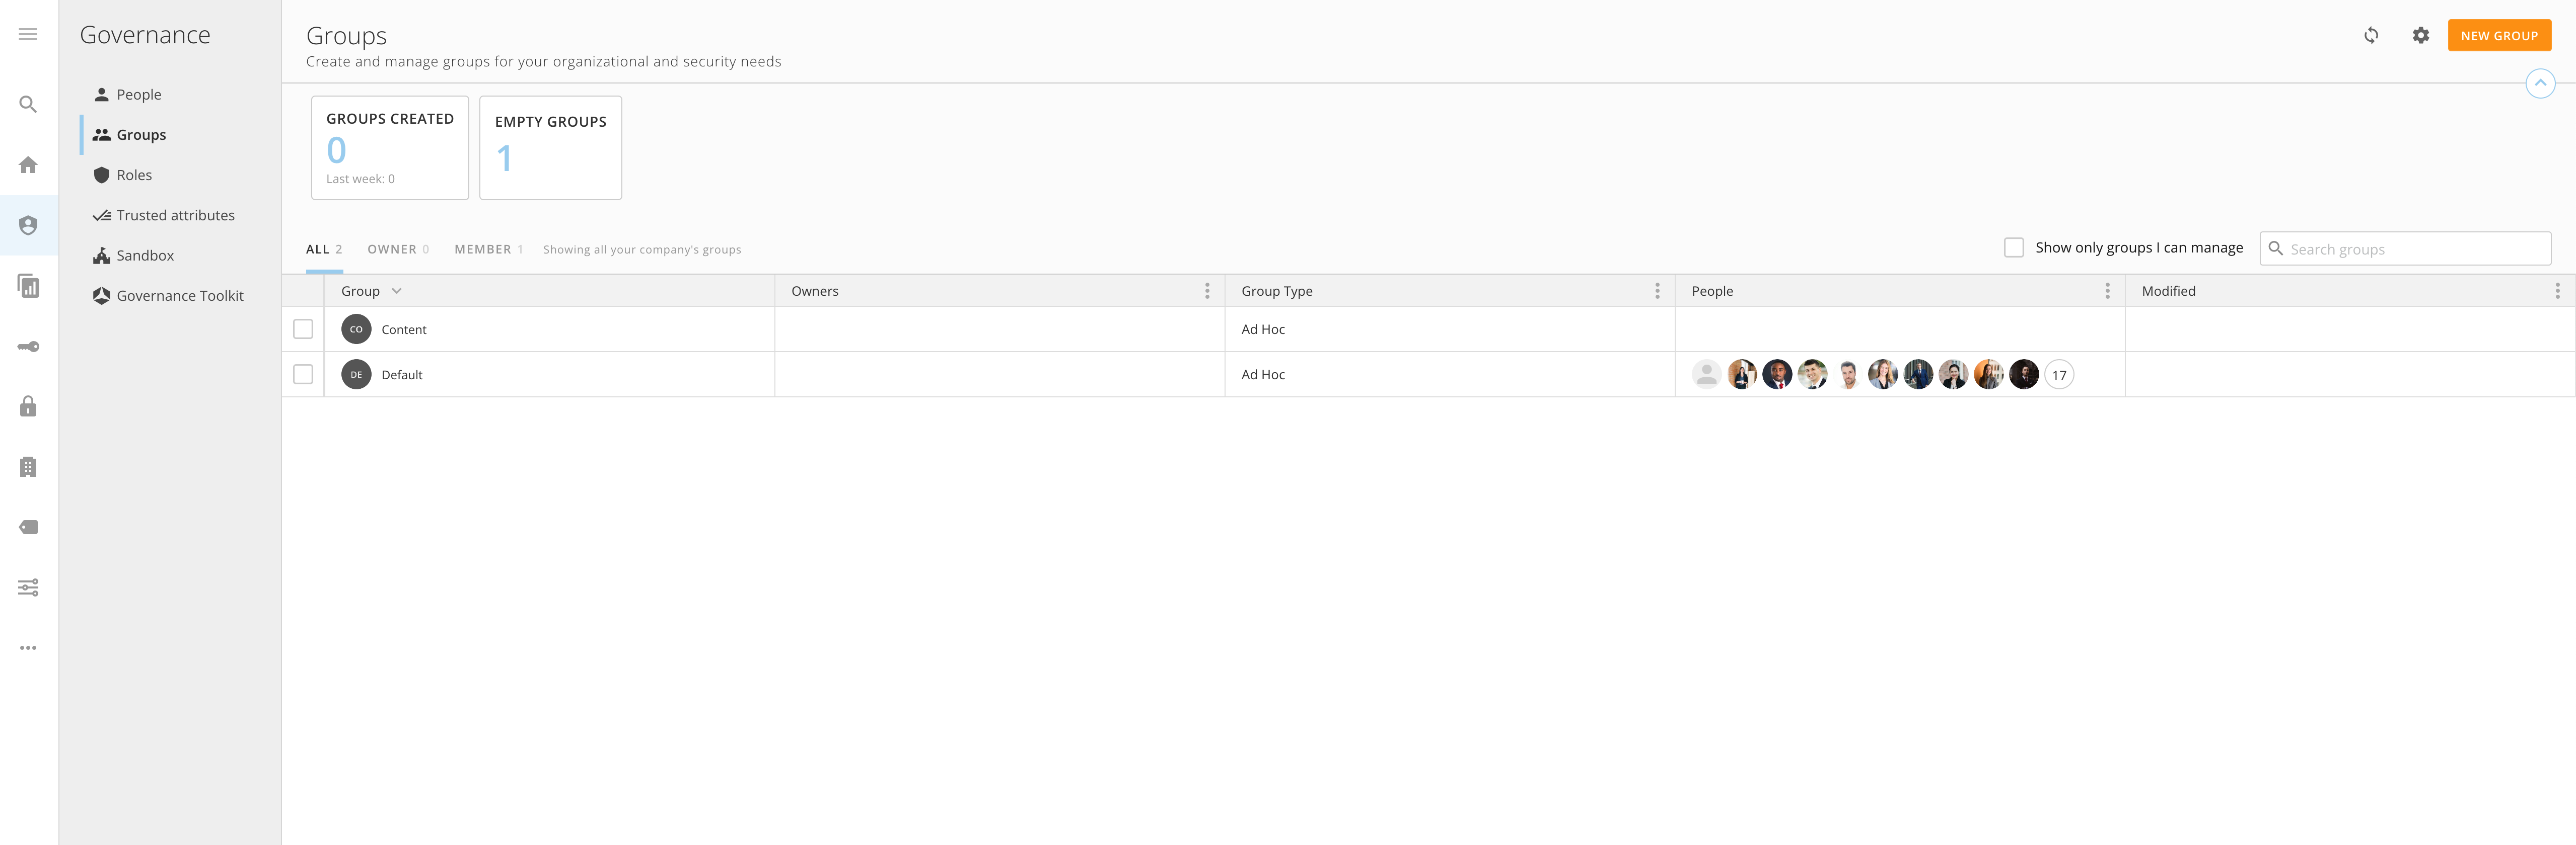Open the settings gear icon
This screenshot has height=845, width=2576.
pos(2420,36)
